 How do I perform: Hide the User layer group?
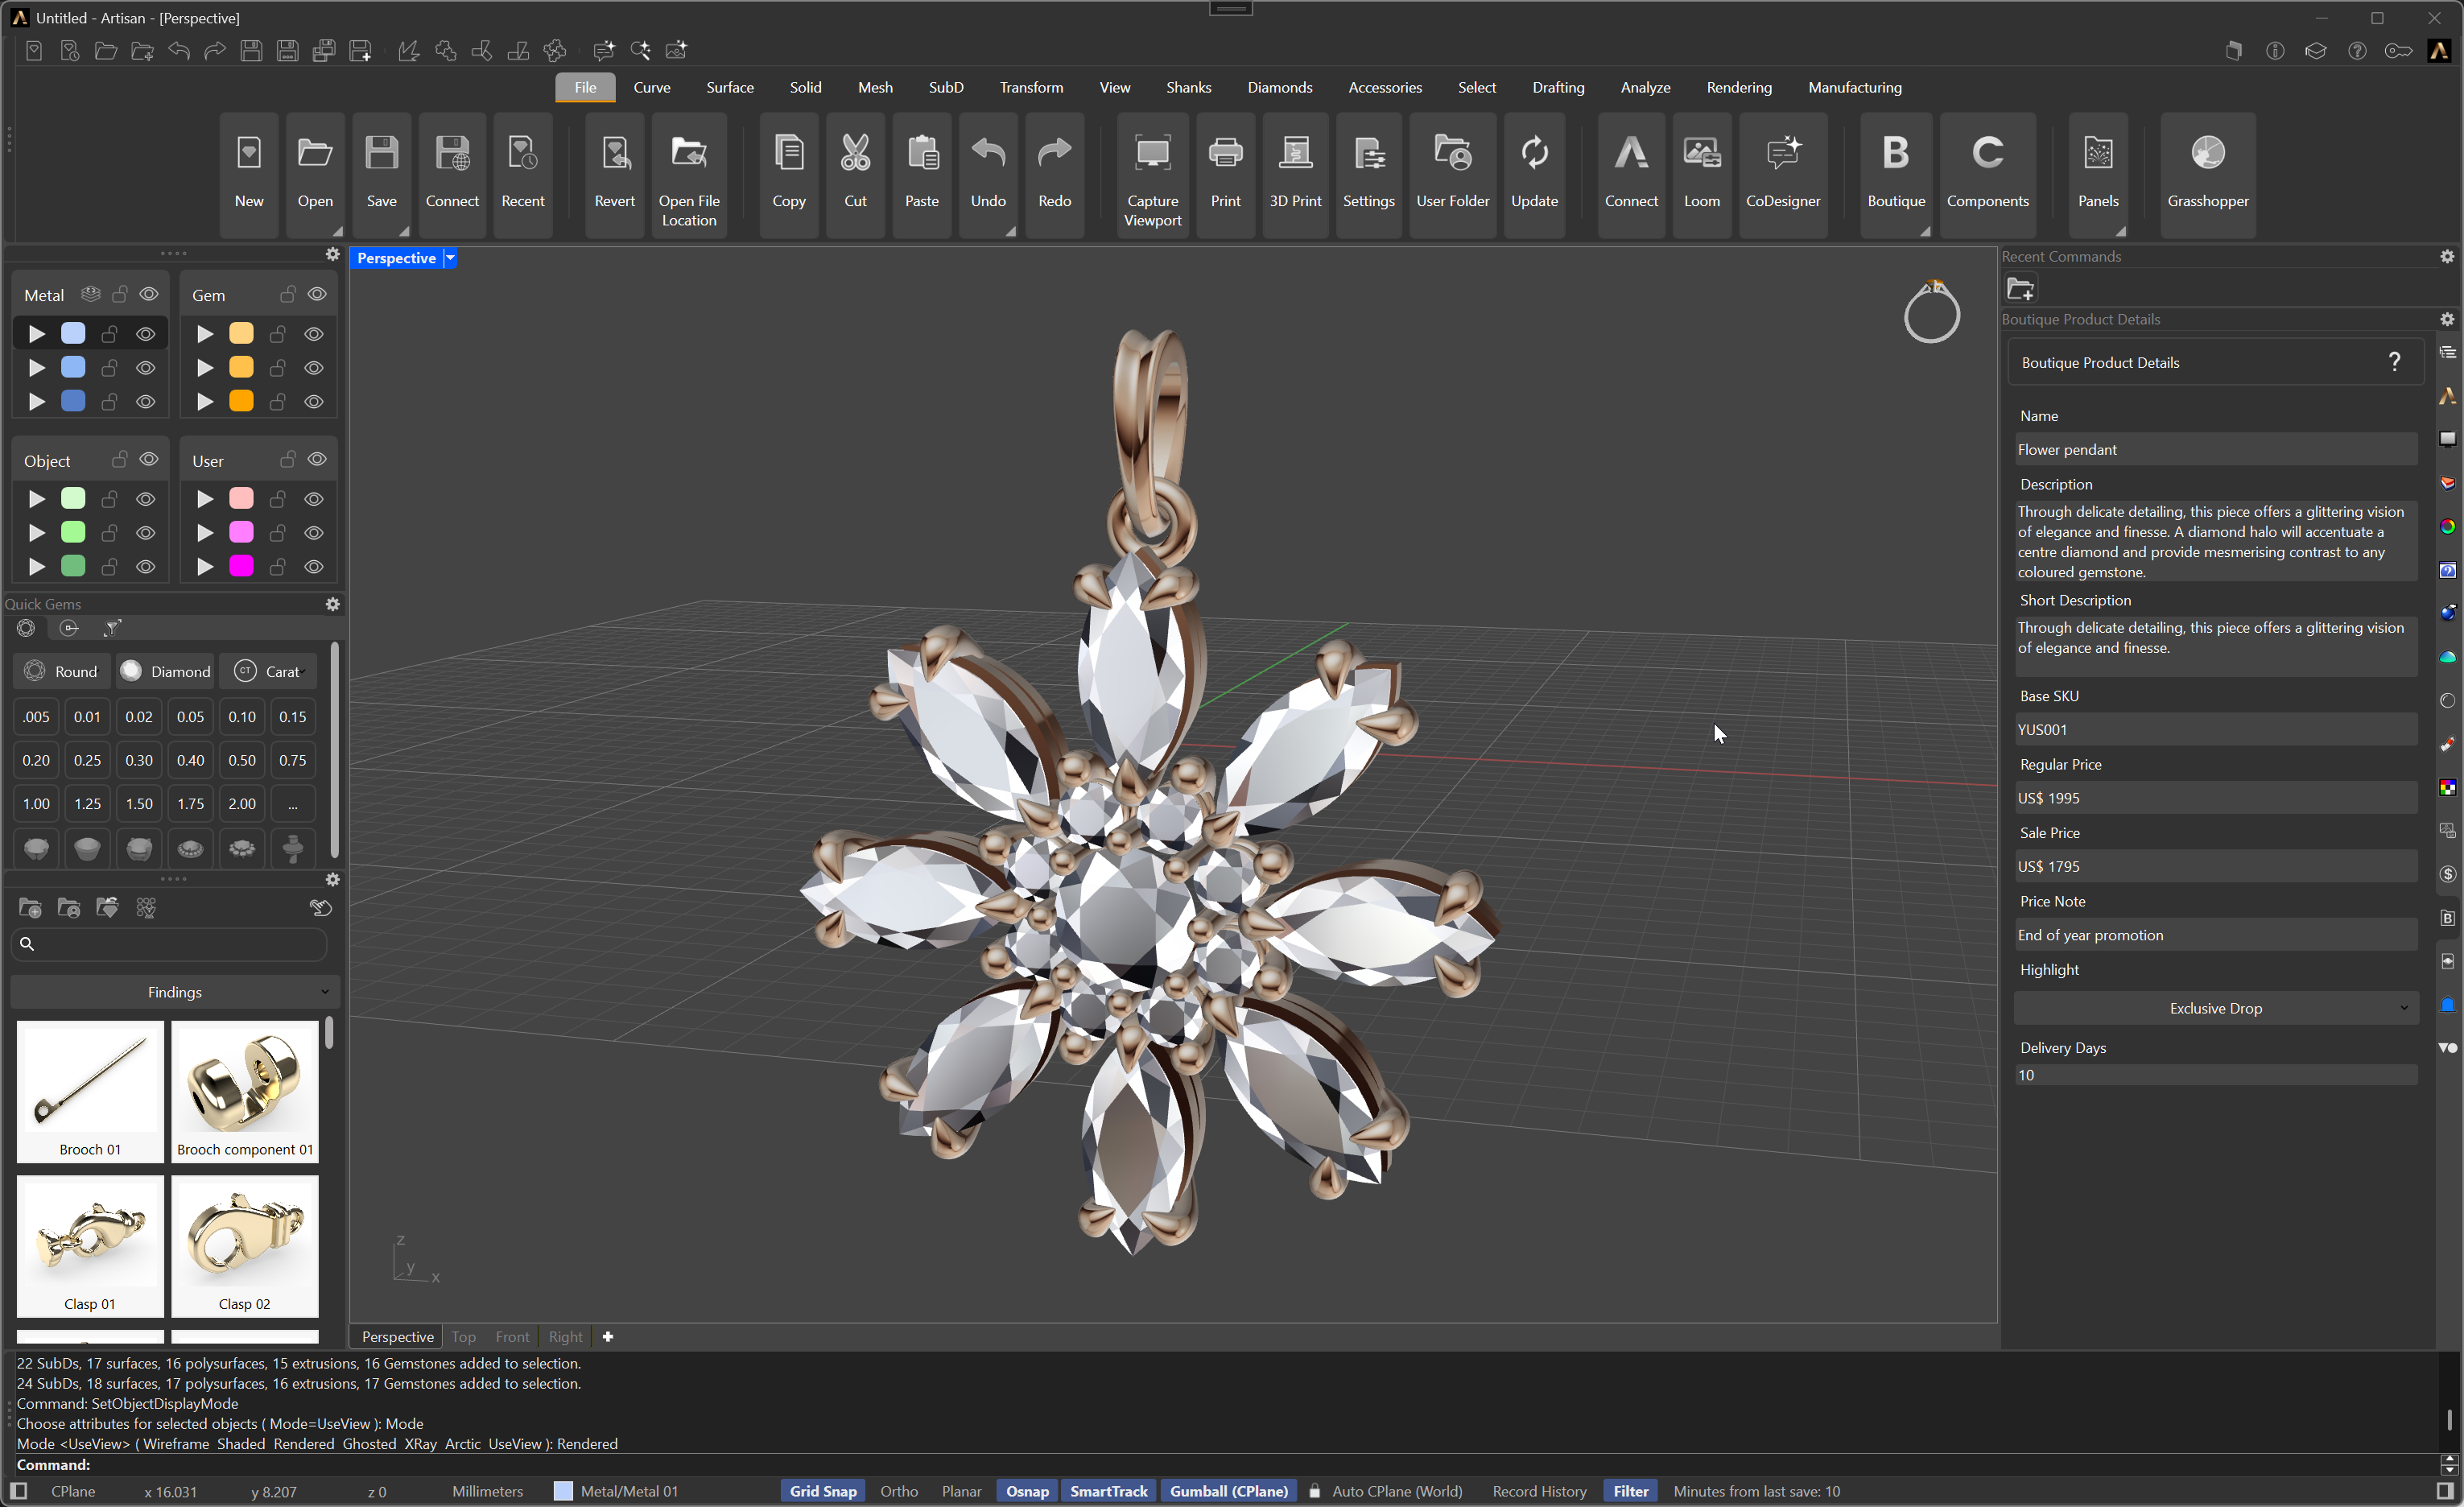[x=317, y=459]
